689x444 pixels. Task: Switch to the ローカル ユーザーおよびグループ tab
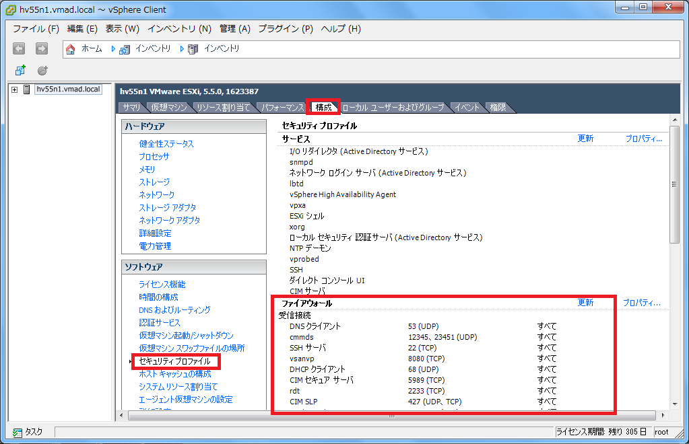(x=393, y=108)
